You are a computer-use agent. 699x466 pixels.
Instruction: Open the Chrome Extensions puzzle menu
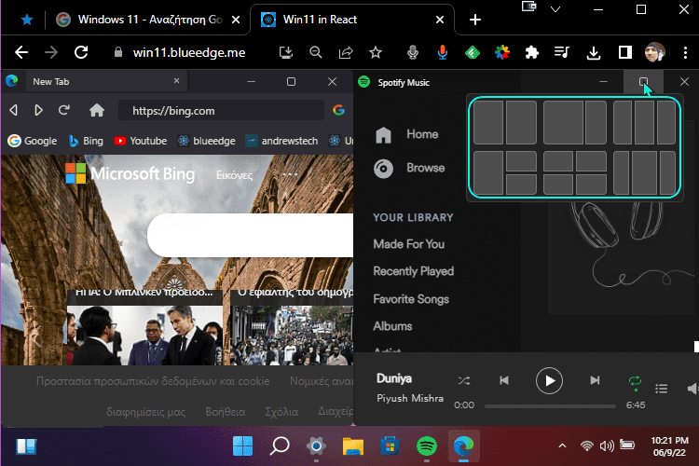coord(532,52)
